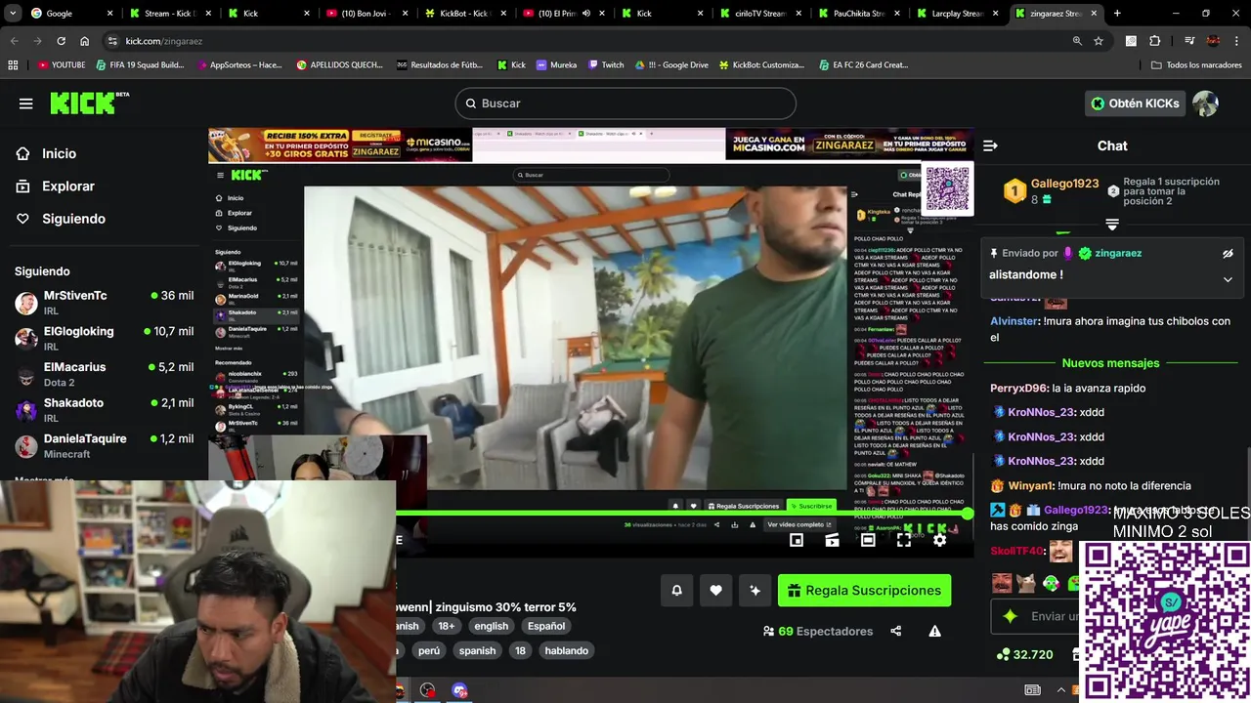Open ElGlogloking's channel in the sidebar
The image size is (1251, 703).
click(104, 338)
